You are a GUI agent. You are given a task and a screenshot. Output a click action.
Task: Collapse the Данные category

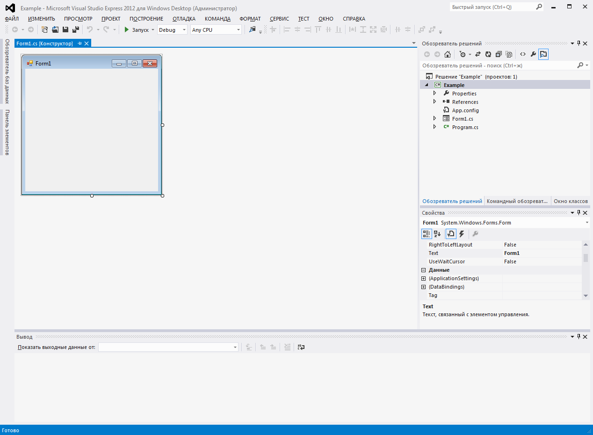(423, 270)
